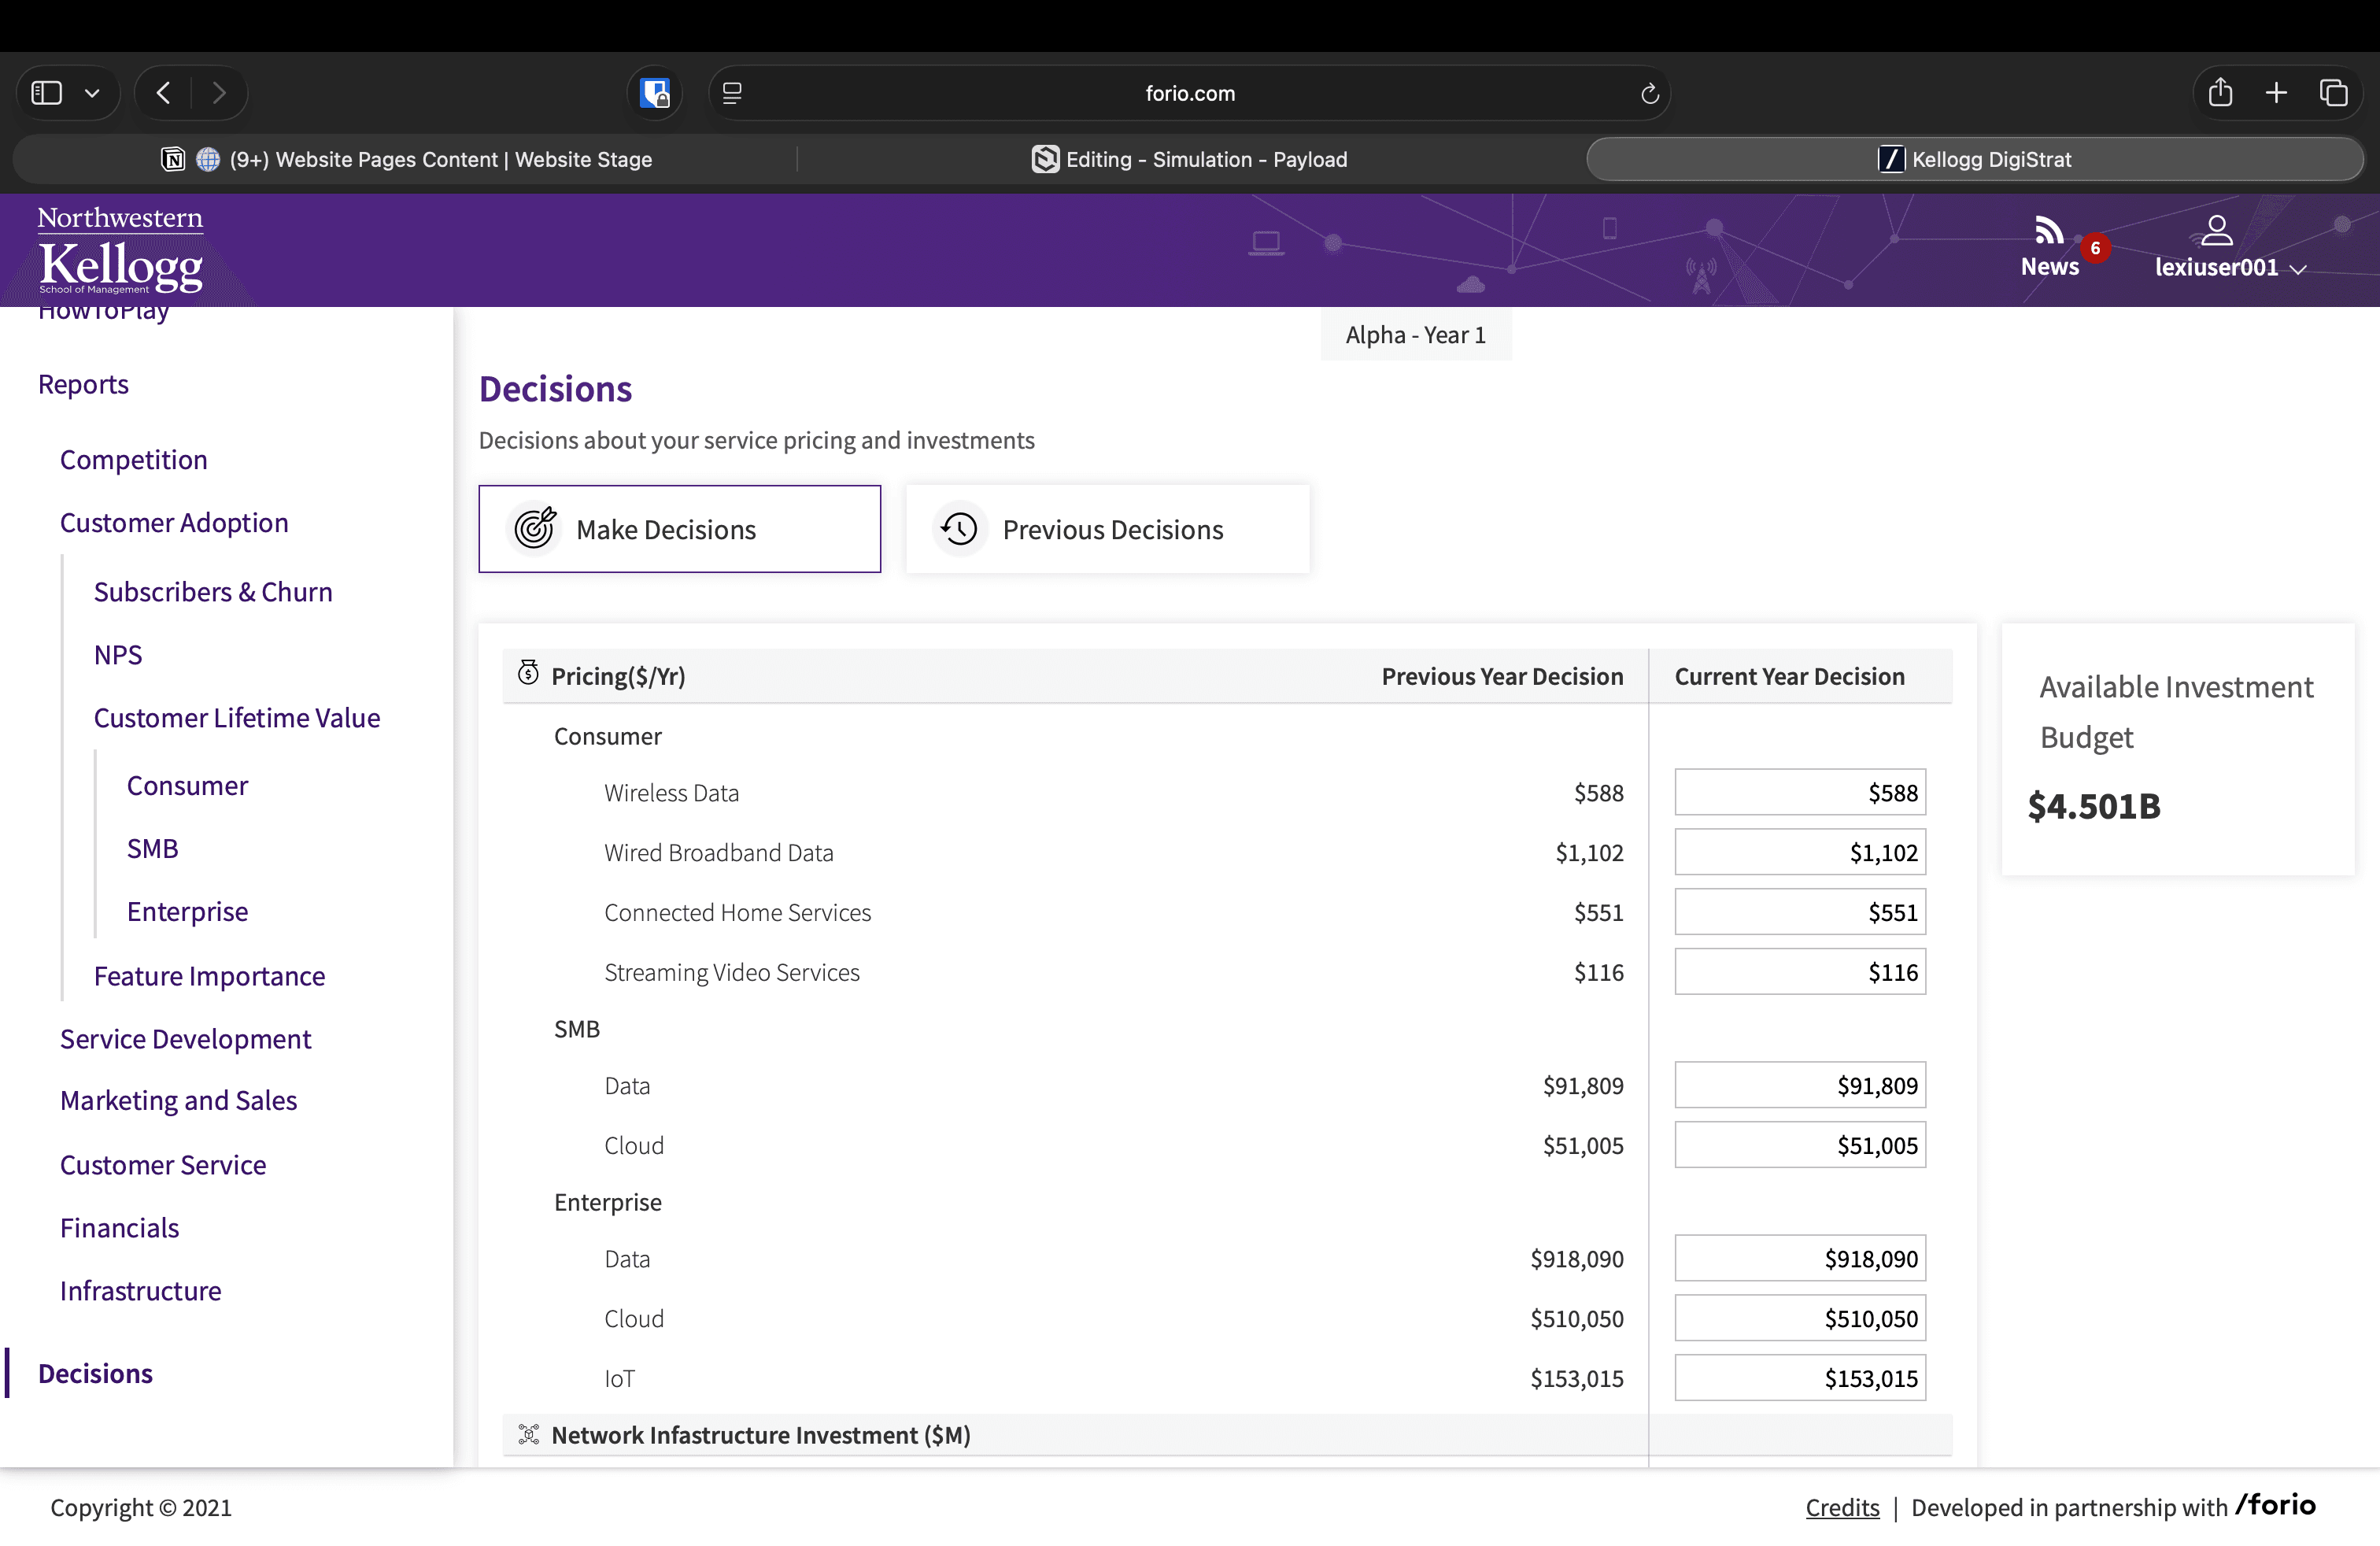Open the Credits link
The width and height of the screenshot is (2380, 1546).
click(x=1842, y=1507)
